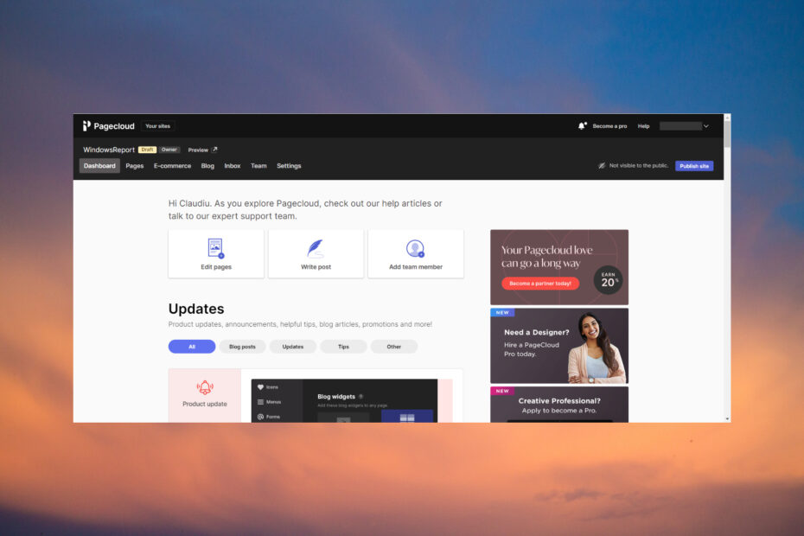The height and width of the screenshot is (536, 804).
Task: Click the page vertical scrollbar thumb
Action: 727,134
